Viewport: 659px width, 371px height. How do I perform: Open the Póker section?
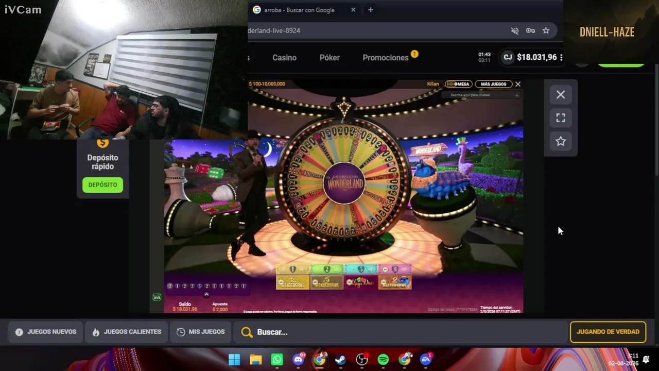(x=329, y=58)
